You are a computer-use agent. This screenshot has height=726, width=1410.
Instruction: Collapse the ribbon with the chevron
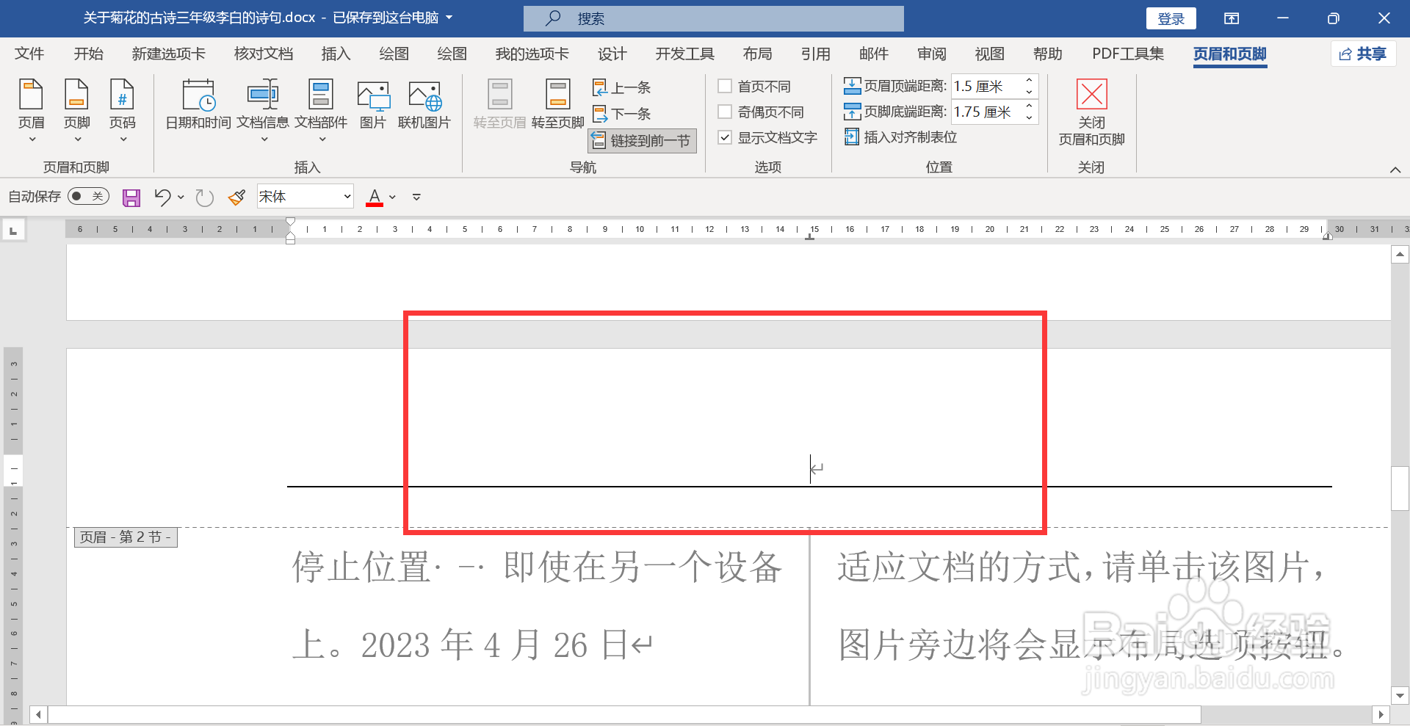1395,170
